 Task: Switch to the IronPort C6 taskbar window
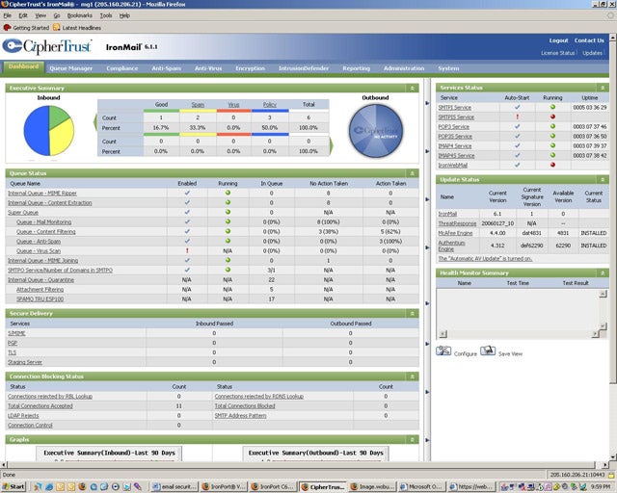(x=274, y=486)
